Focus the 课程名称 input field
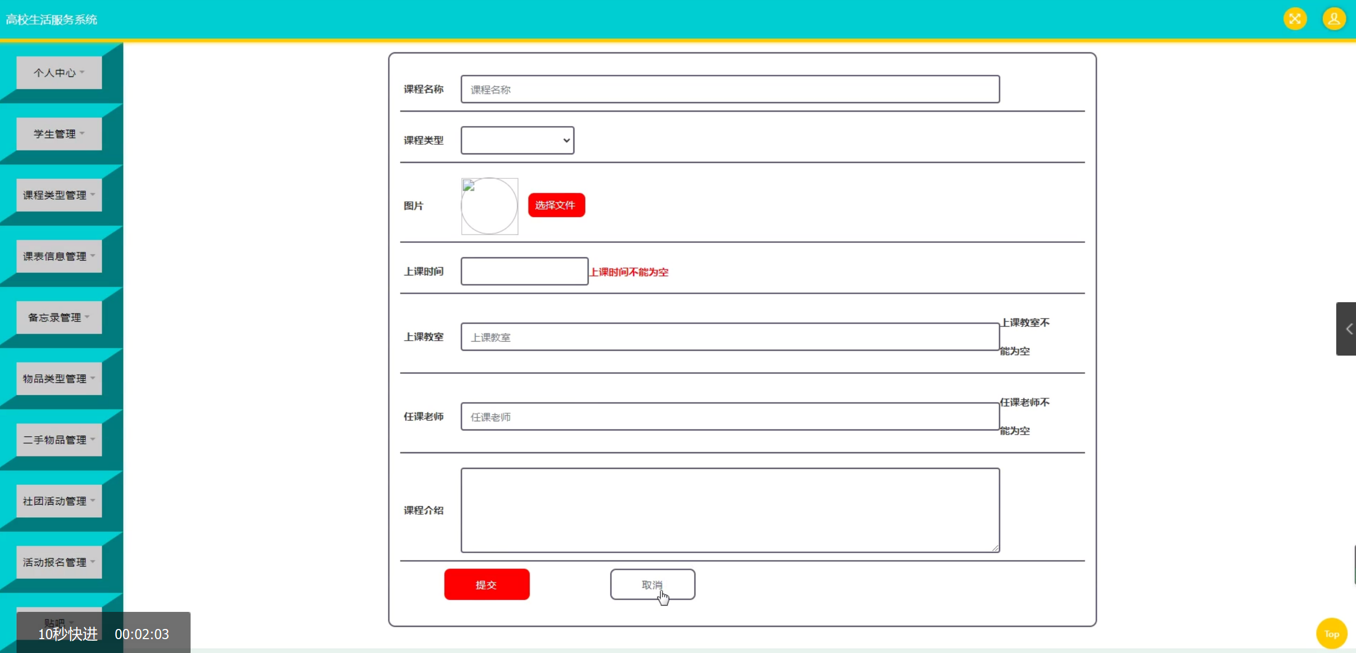1356x653 pixels. pyautogui.click(x=730, y=89)
